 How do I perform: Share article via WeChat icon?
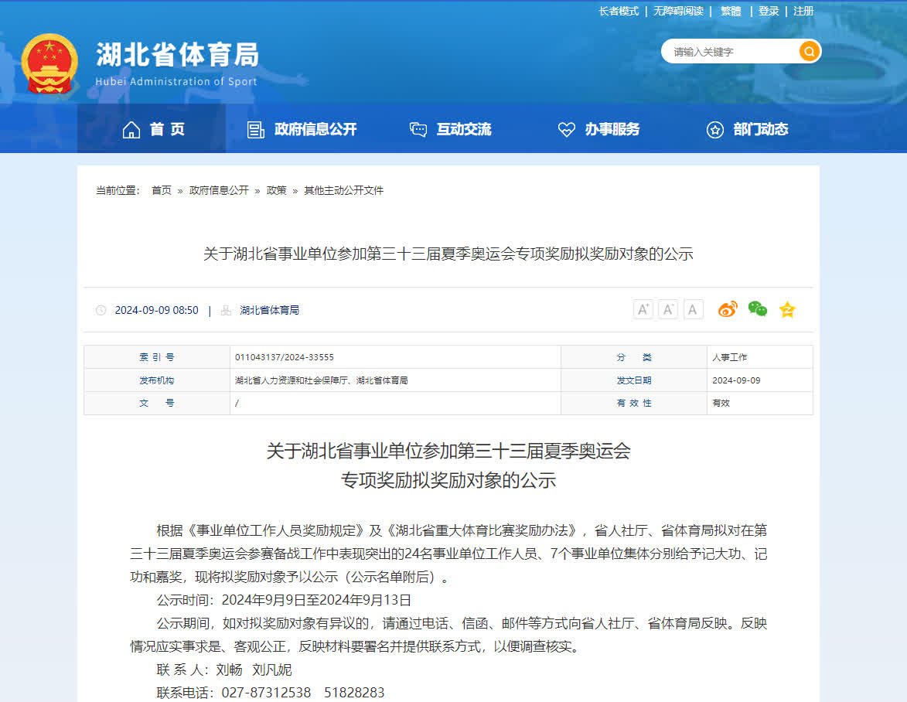click(758, 310)
